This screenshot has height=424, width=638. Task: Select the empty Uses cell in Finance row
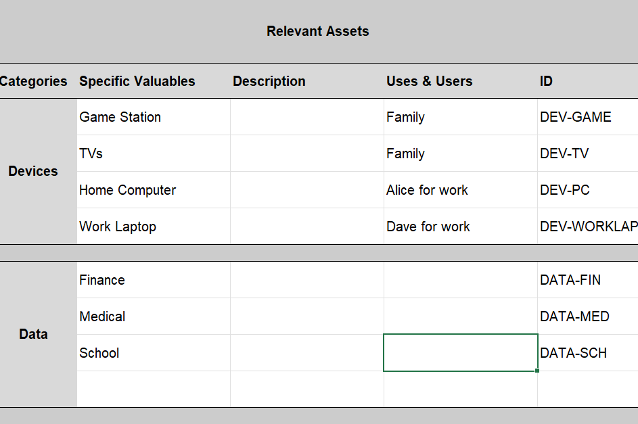(x=460, y=280)
